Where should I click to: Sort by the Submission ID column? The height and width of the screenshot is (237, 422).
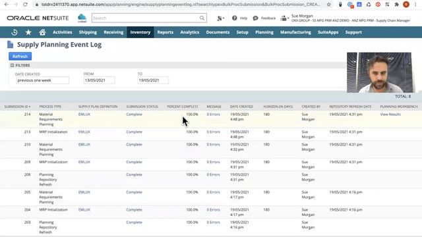coord(17,107)
